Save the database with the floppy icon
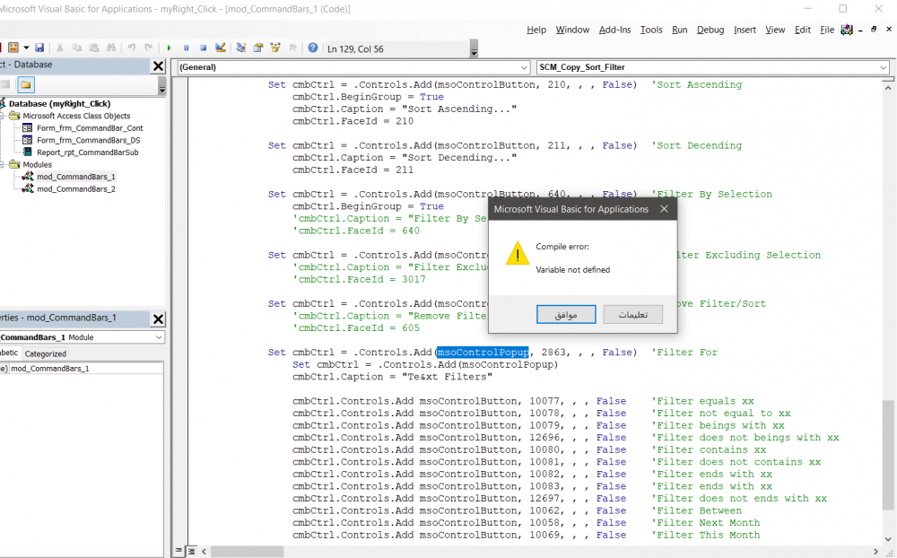Screen dimensions: 897x558 [39, 48]
